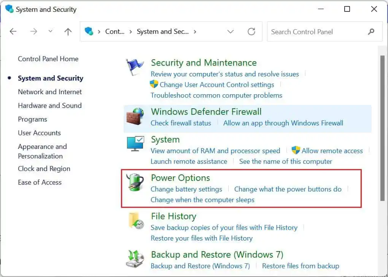Click Troubleshoot common computer problems

[x=216, y=95]
